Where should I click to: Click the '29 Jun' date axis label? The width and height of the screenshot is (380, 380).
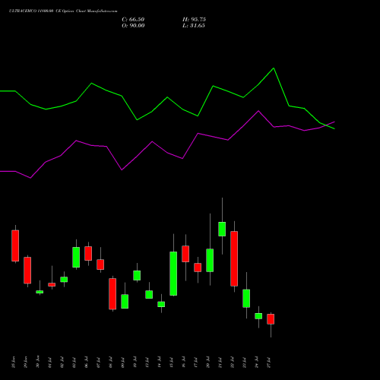26,363
